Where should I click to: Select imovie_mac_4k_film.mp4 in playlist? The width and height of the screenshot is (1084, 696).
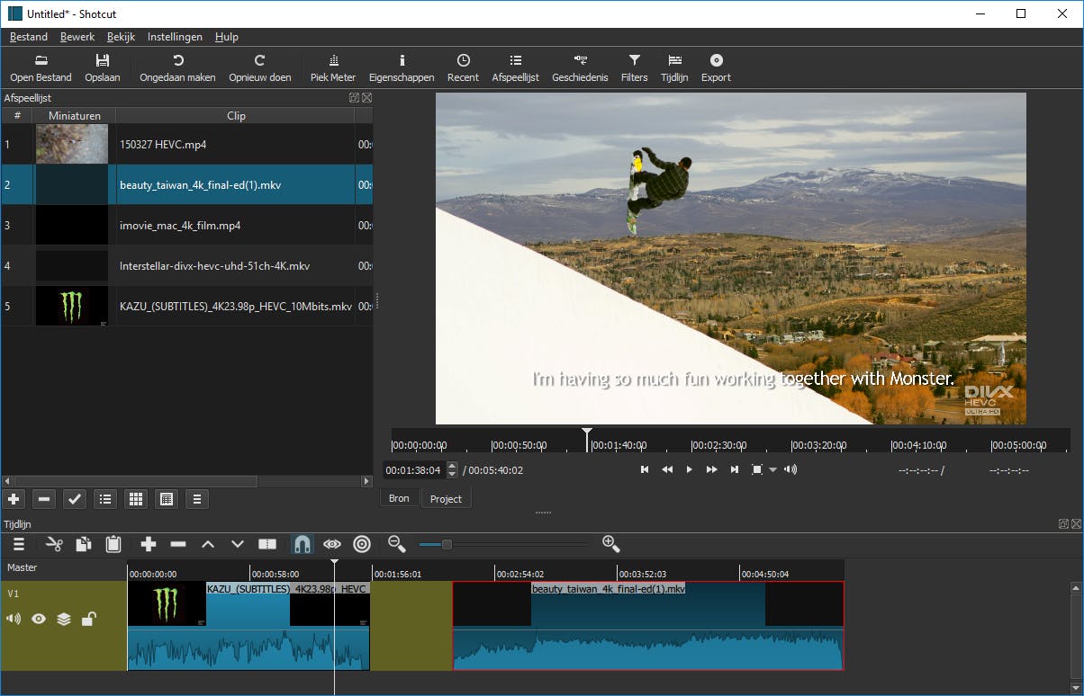tap(180, 226)
